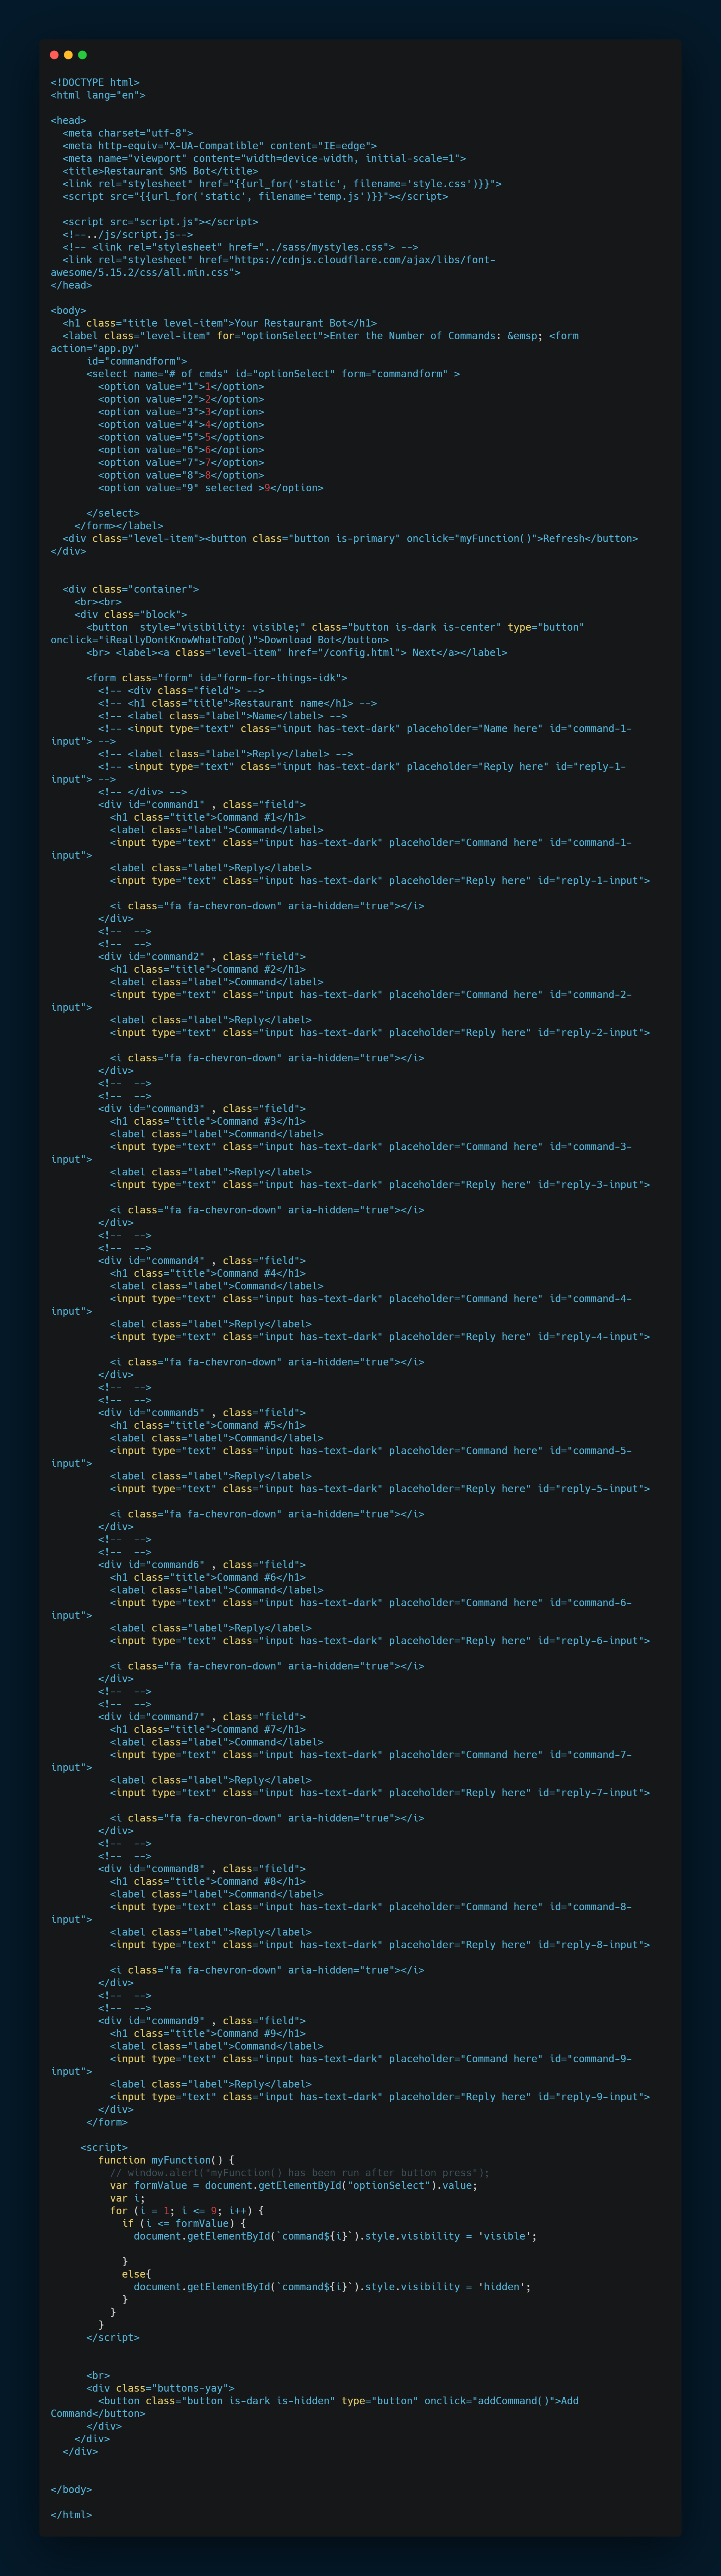Click the option value 5 line

click(181, 437)
